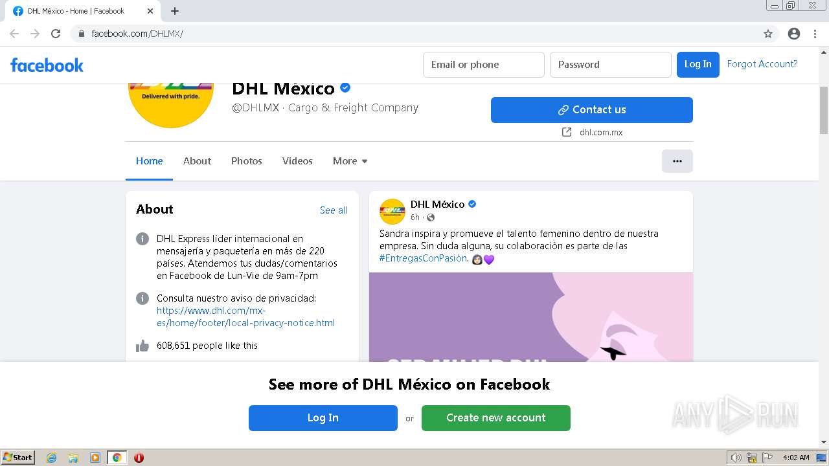Click the browser back arrow

click(x=14, y=34)
